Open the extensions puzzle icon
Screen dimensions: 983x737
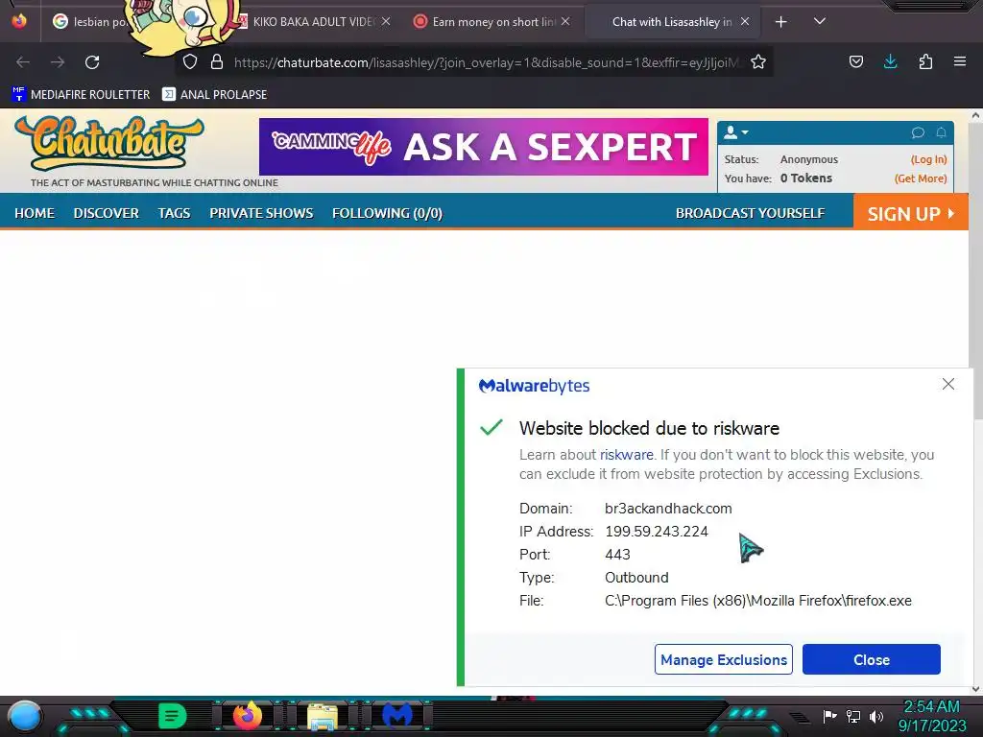(x=925, y=61)
